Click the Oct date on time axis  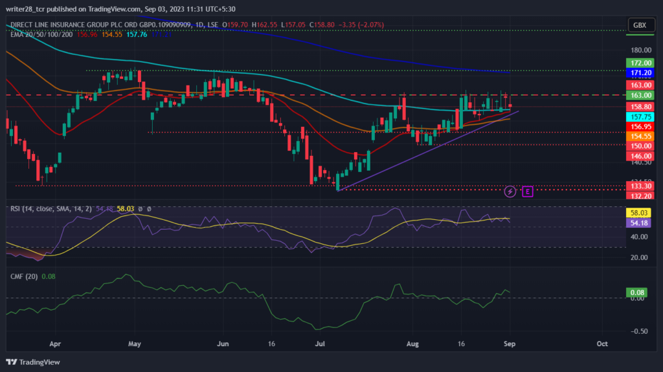coord(602,344)
